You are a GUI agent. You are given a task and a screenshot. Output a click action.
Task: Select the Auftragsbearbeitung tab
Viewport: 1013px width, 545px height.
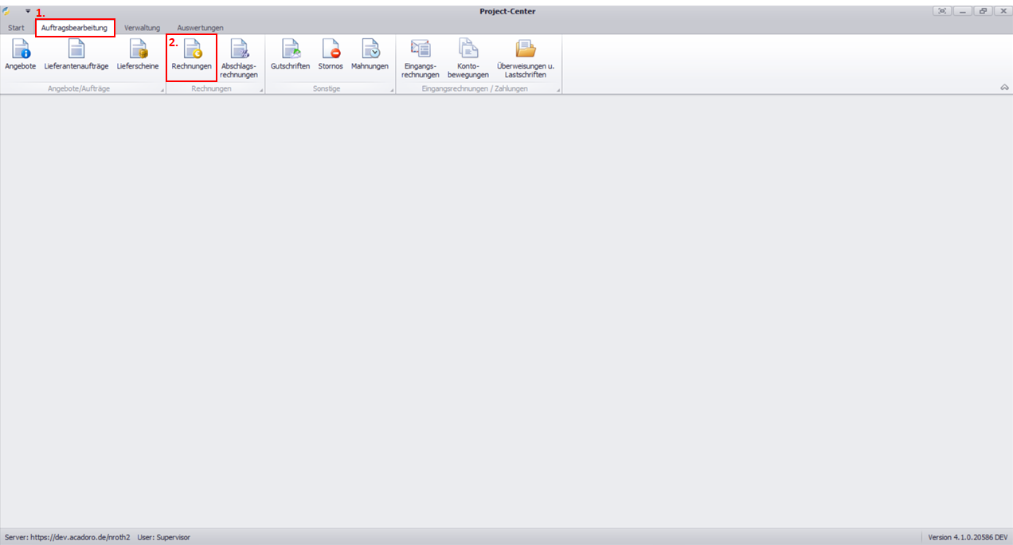point(74,28)
